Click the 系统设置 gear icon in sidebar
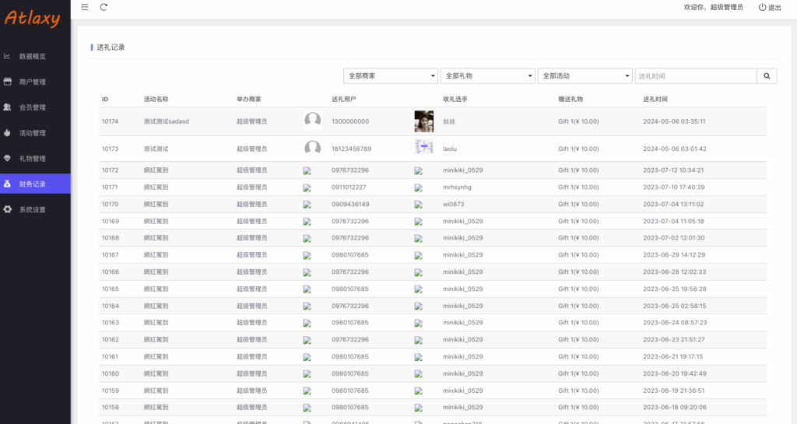Screen dimensions: 797x424 7,209
